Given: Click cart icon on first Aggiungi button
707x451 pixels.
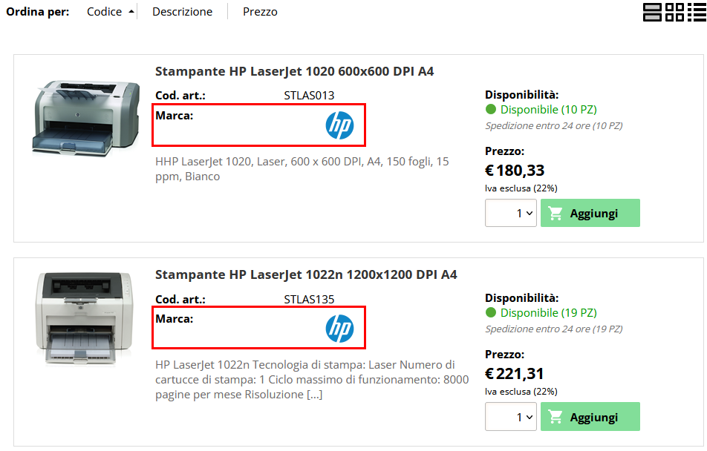Looking at the screenshot, I should click(x=555, y=213).
